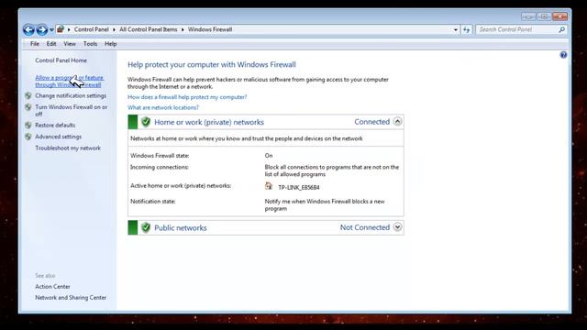
Task: Click shield icon beside Restore defaults
Action: point(28,125)
